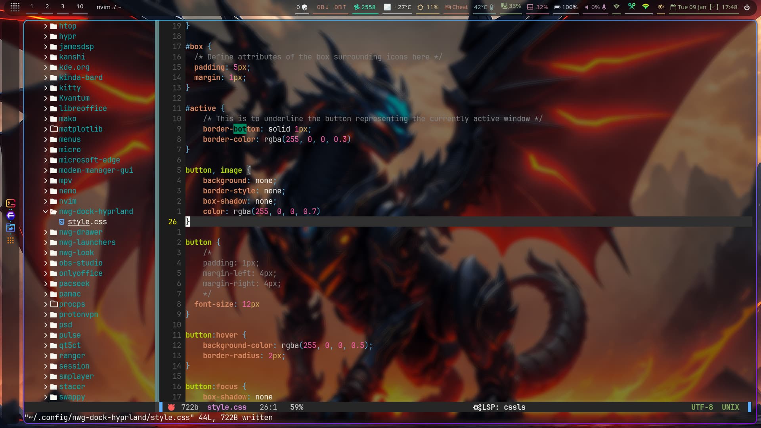This screenshot has height=428, width=761.
Task: Click the brightness 11% indicator
Action: pyautogui.click(x=428, y=7)
